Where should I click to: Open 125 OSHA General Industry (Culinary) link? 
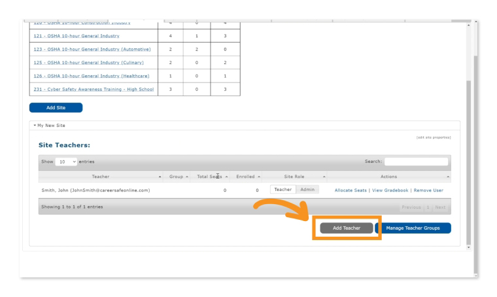(x=88, y=62)
